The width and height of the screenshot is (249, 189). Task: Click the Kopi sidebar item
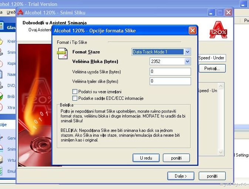[11, 63]
